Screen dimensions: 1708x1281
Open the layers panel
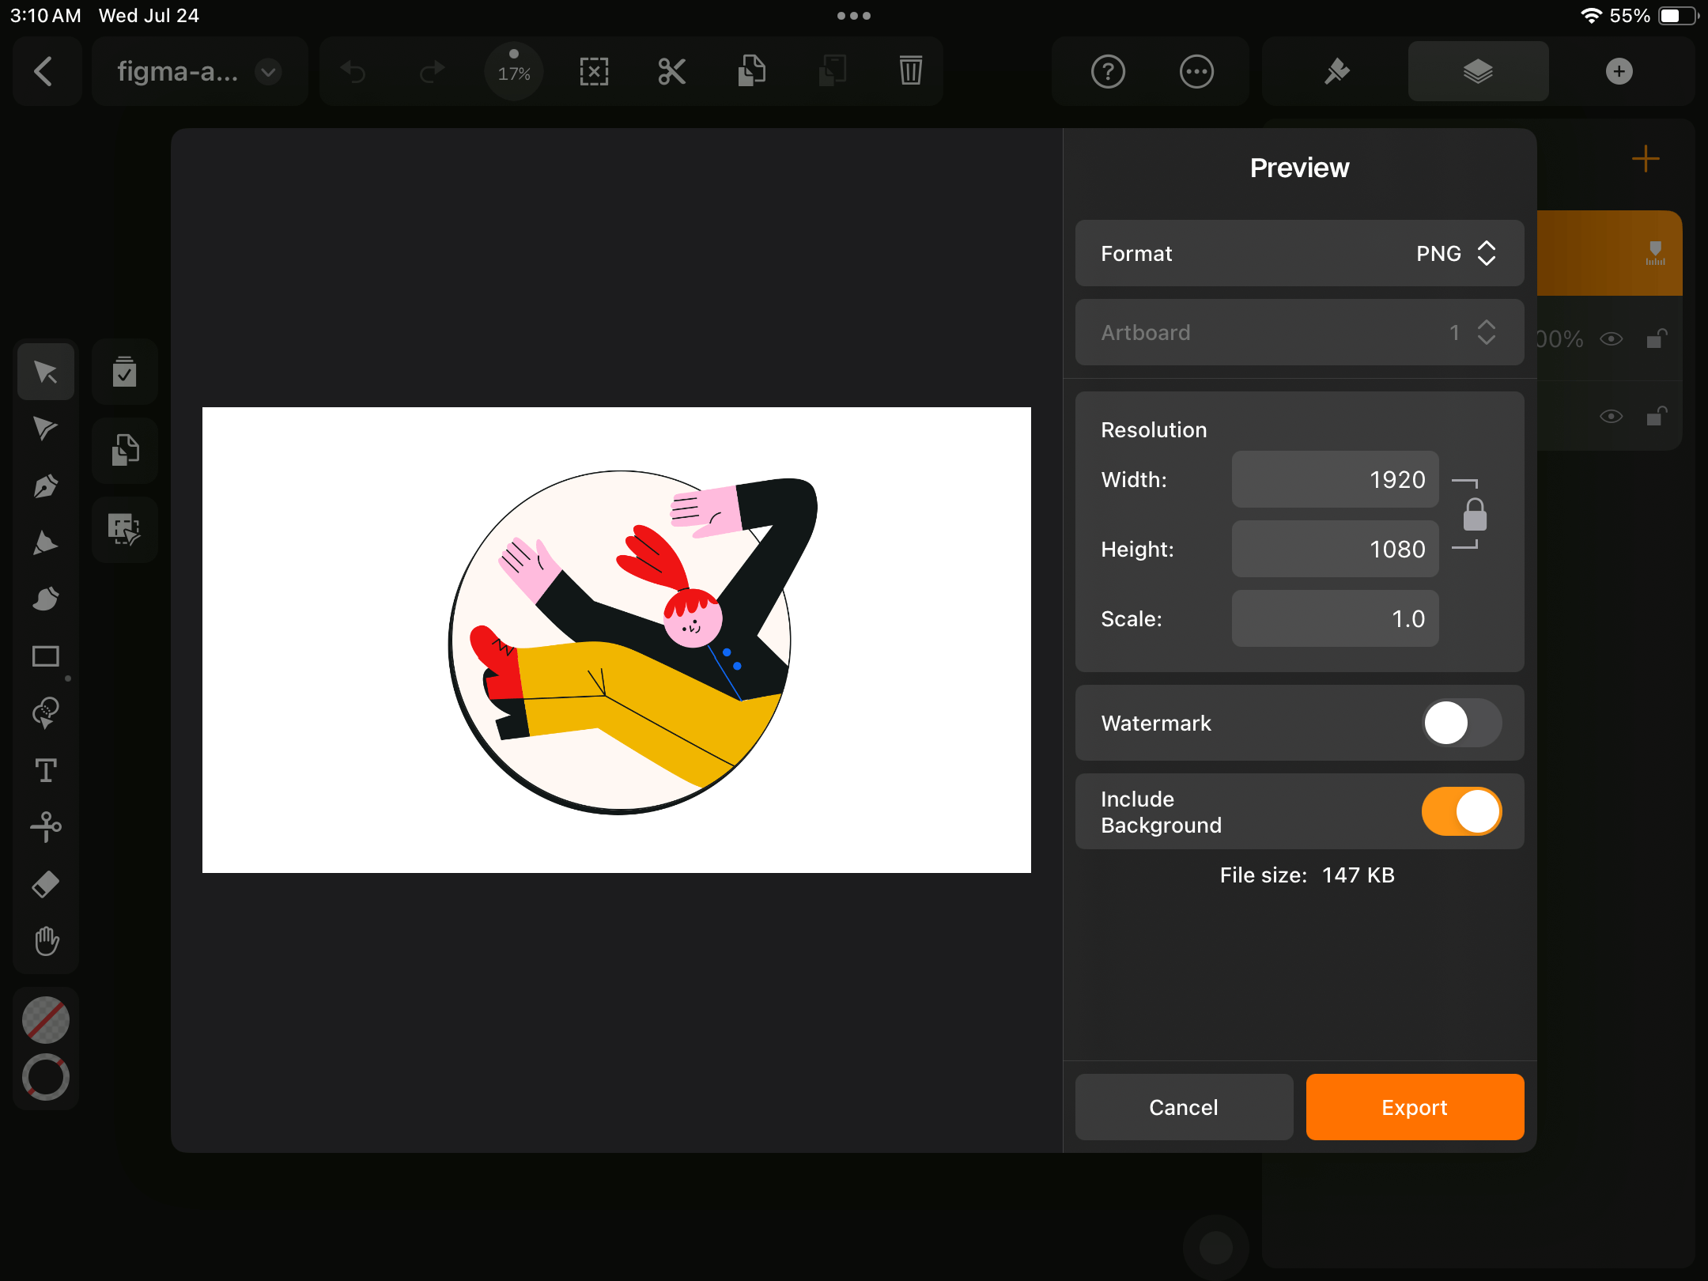[x=1476, y=73]
